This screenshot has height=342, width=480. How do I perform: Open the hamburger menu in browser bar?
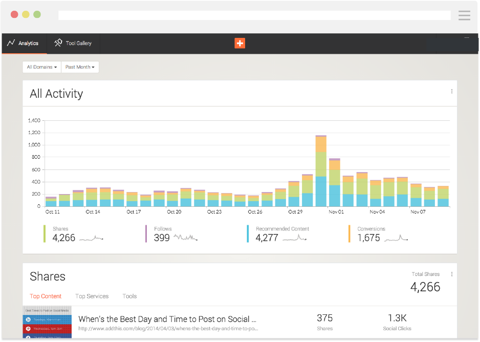[464, 15]
